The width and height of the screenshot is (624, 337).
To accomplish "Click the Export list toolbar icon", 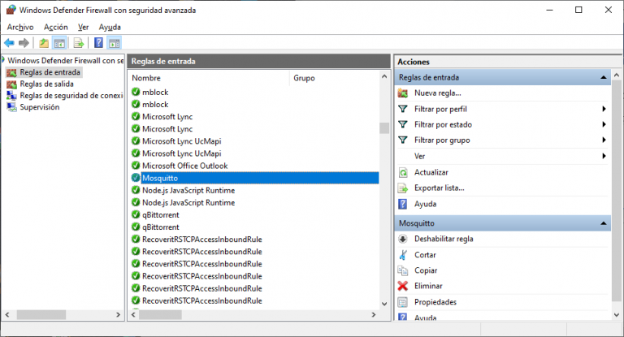I will (79, 43).
